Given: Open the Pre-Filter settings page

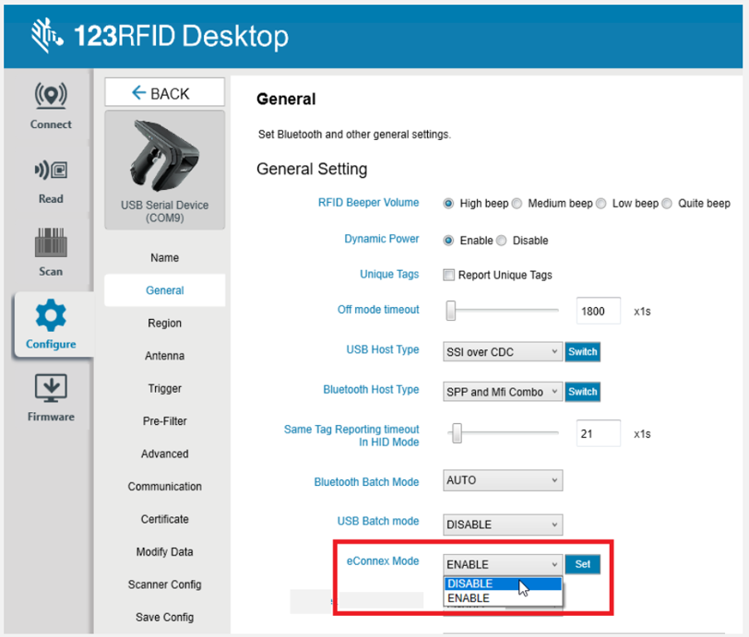Looking at the screenshot, I should pyautogui.click(x=164, y=421).
